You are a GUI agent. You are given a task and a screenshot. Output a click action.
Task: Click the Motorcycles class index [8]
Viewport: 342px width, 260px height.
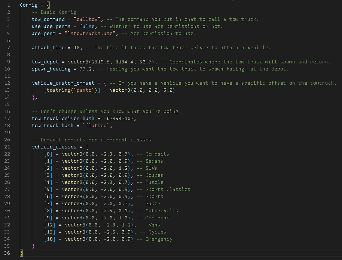coord(48,211)
